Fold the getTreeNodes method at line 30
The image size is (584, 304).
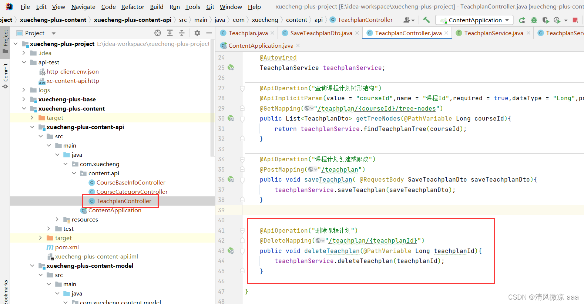(x=242, y=119)
